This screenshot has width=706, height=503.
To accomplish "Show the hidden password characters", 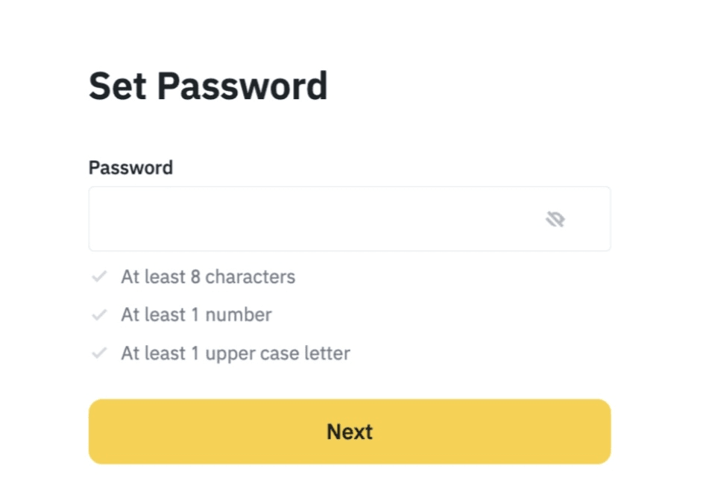I will click(555, 219).
